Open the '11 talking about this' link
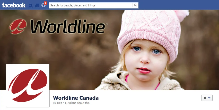219x110 pixels. pyautogui.click(x=77, y=103)
